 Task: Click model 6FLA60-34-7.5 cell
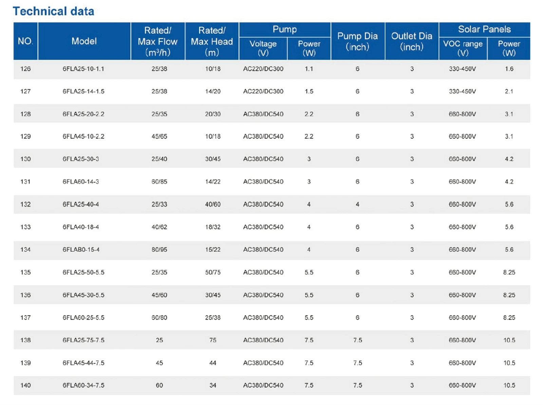(83, 385)
